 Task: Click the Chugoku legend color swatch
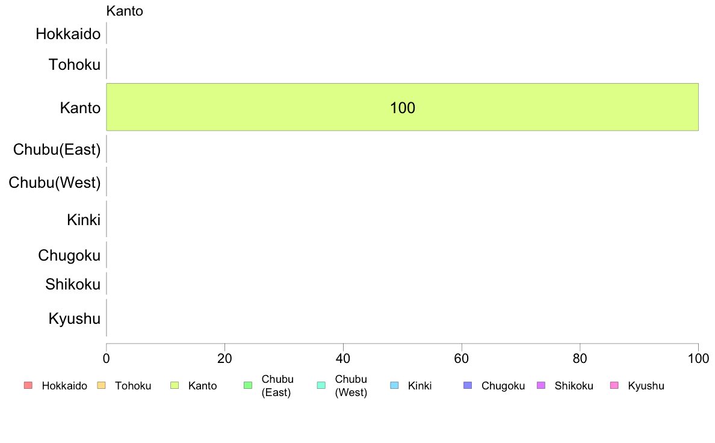coord(468,386)
